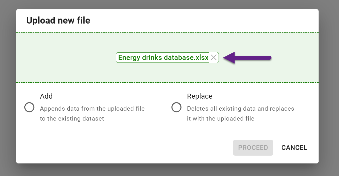Click the Add option label text
This screenshot has width=339, height=176.
coord(46,96)
